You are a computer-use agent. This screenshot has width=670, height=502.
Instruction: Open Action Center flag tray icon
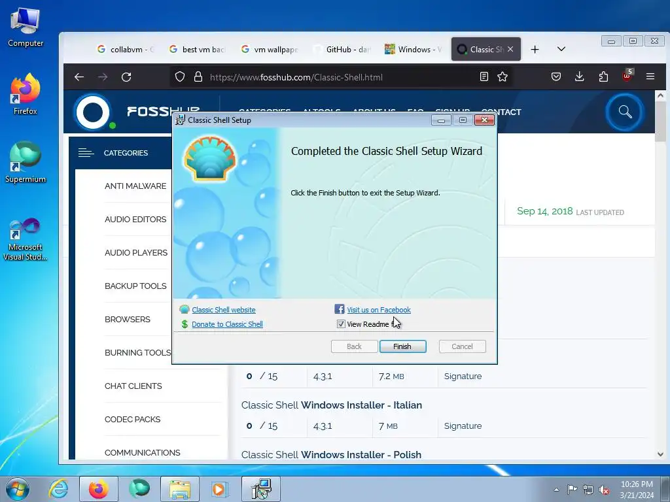click(572, 490)
